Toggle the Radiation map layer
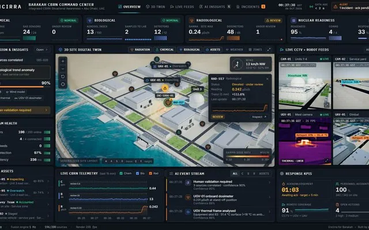The height and width of the screenshot is (230, 369). point(140,49)
